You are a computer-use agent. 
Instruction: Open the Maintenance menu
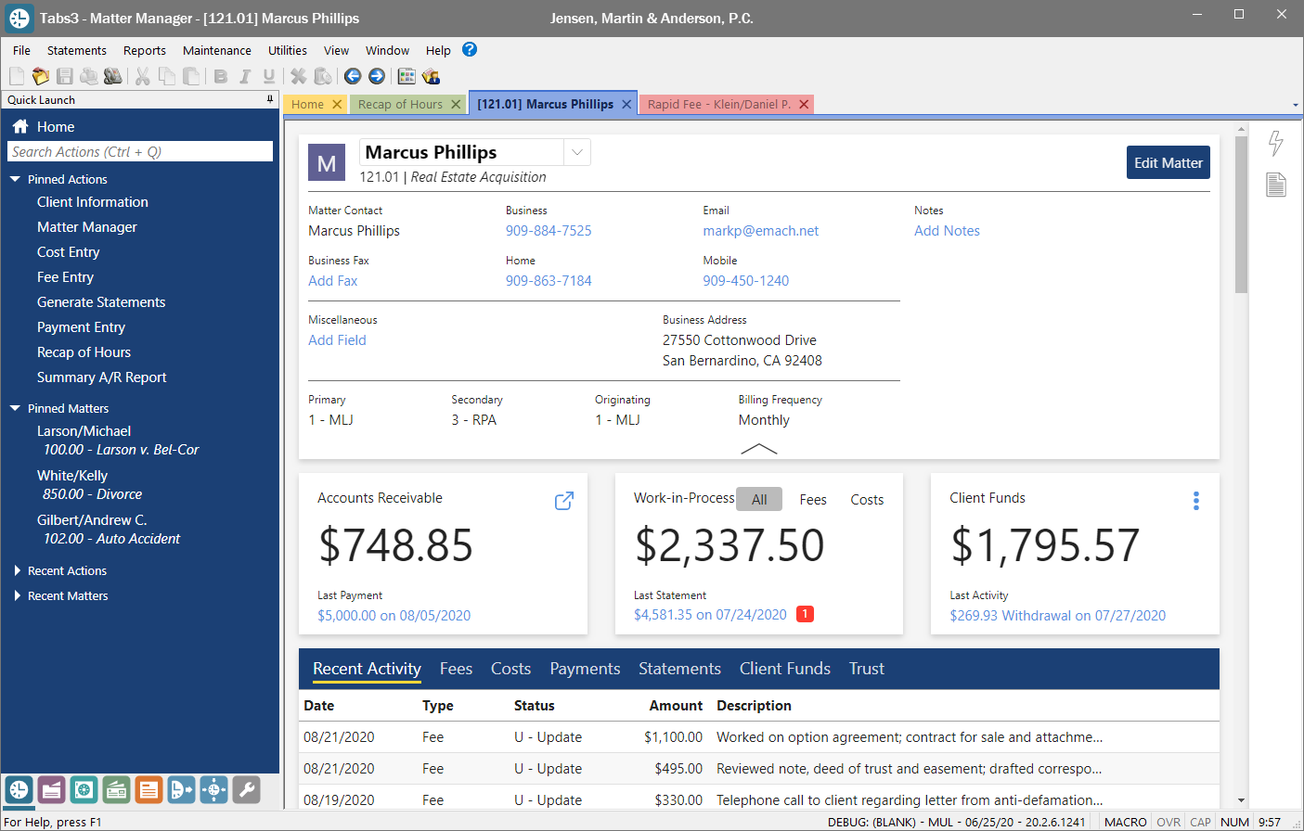(217, 50)
